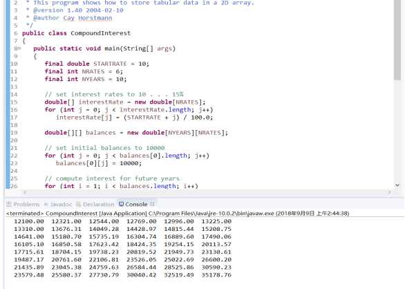Click the terminated CompoundInterest console status line
Screen dimensions: 405x289
click(x=178, y=214)
